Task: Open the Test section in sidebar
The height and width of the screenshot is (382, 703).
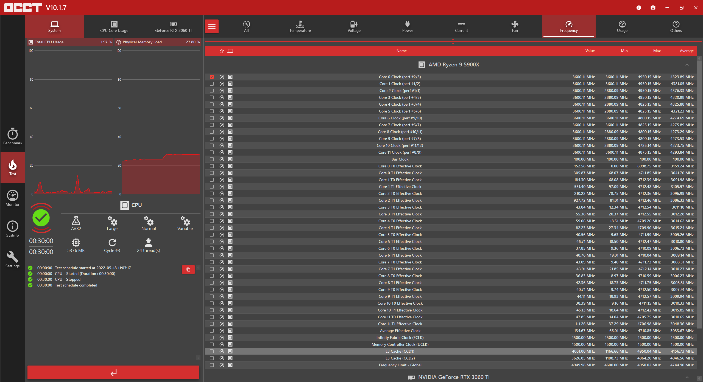Action: [13, 167]
